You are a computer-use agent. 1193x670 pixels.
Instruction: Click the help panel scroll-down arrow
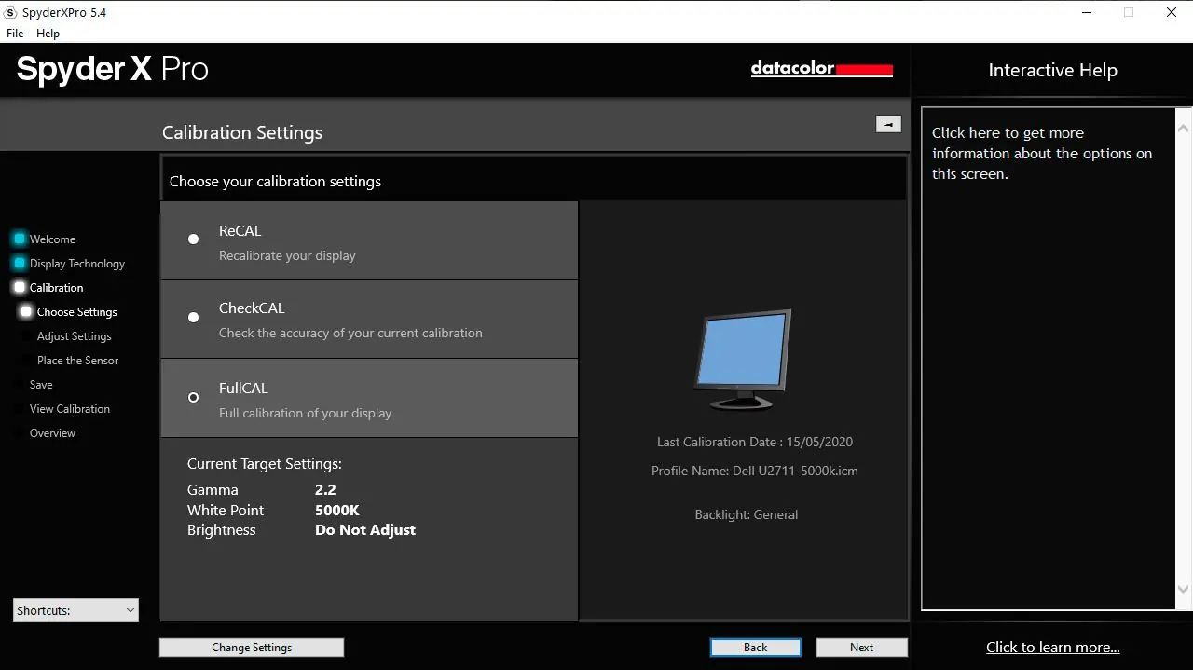pyautogui.click(x=1184, y=589)
